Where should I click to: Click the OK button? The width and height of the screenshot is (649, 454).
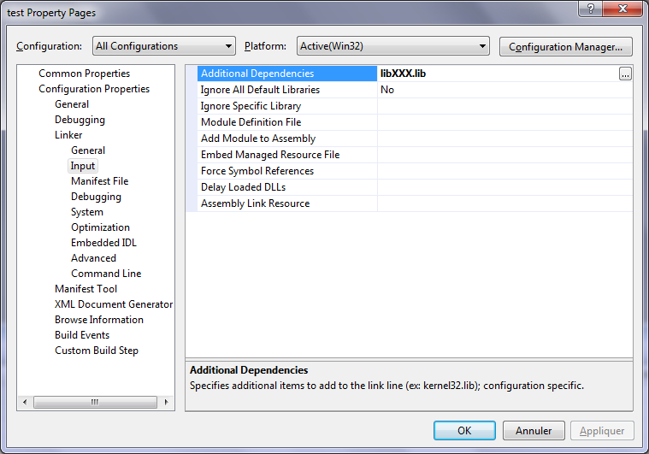click(x=464, y=431)
